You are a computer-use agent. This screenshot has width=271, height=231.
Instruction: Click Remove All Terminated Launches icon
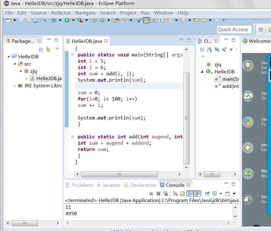click(x=166, y=193)
